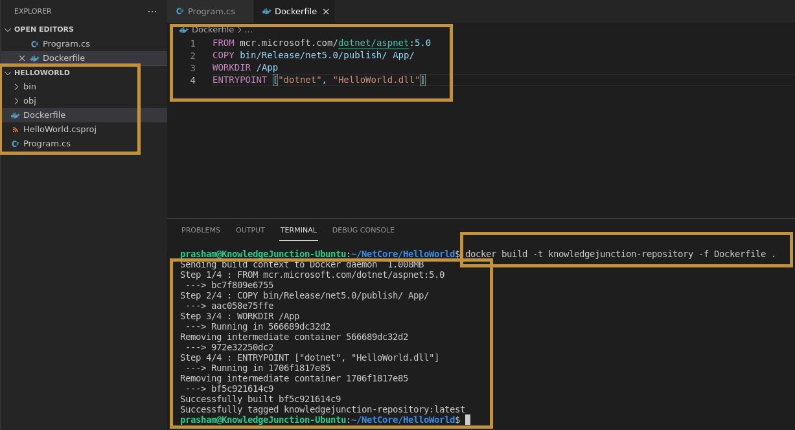Select the OUTPUT panel
795x430 pixels.
(250, 230)
